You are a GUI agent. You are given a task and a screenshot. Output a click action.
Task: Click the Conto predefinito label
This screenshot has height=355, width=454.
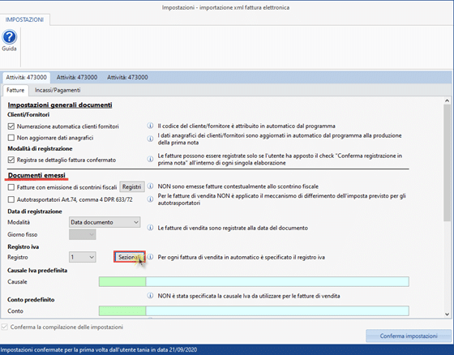(31, 299)
